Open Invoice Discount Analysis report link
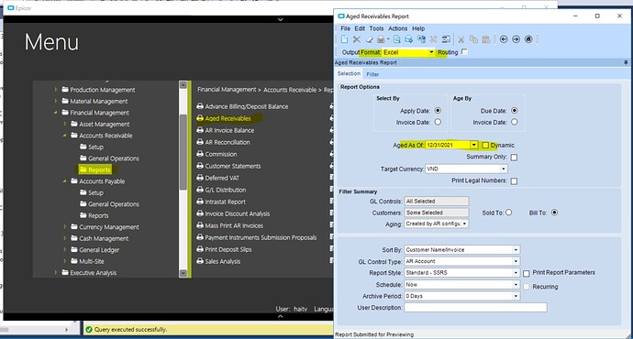The width and height of the screenshot is (633, 339). (237, 213)
